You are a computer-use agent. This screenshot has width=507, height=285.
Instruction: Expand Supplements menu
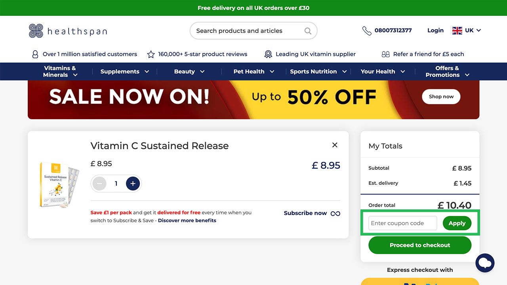click(x=125, y=72)
